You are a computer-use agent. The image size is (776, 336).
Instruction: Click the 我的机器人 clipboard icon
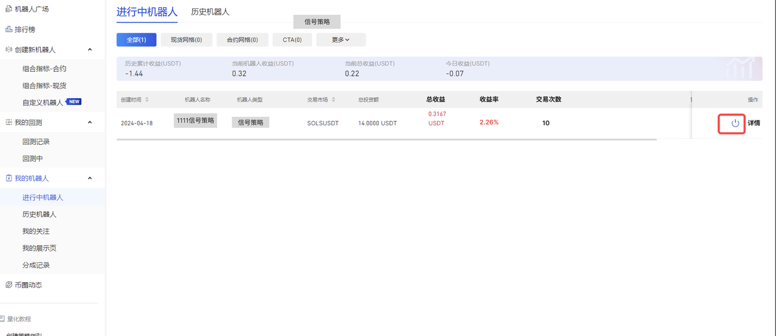point(8,178)
